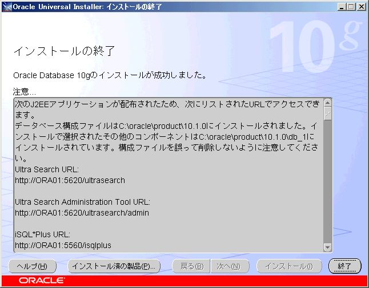This screenshot has height=288, width=369.
Task: Click the 終了 (Exit) button
Action: tap(344, 266)
